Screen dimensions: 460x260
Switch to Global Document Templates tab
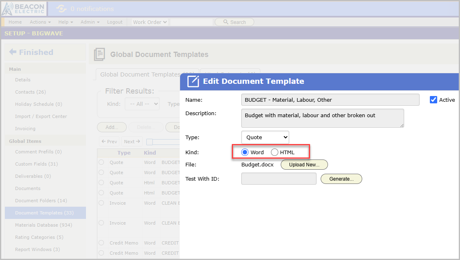pos(140,74)
